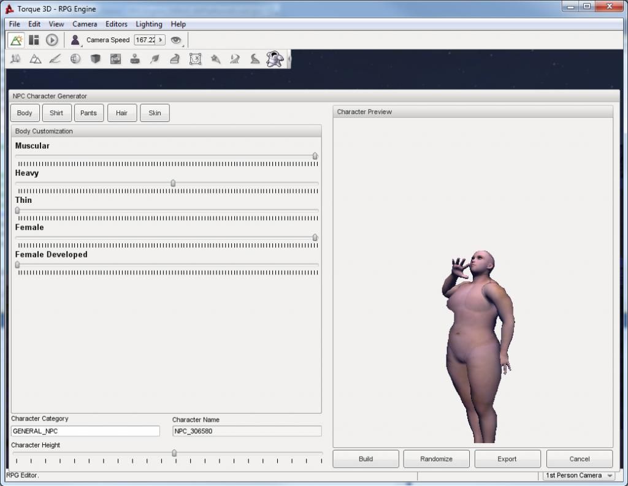Open the Particle Editor icon
The height and width of the screenshot is (486, 628).
(x=215, y=59)
